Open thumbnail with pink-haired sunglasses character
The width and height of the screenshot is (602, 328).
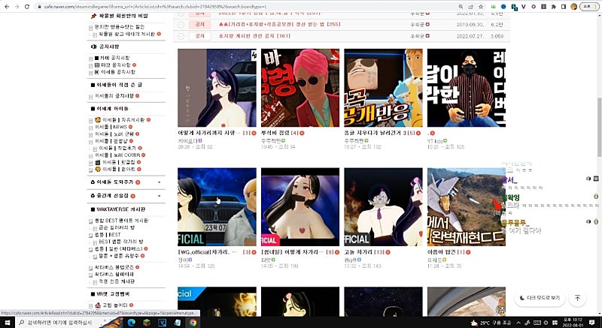coord(300,88)
